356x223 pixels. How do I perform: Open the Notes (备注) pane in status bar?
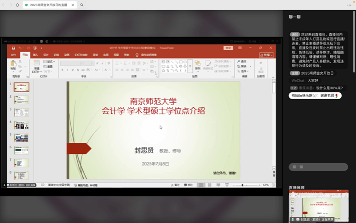(x=175, y=185)
